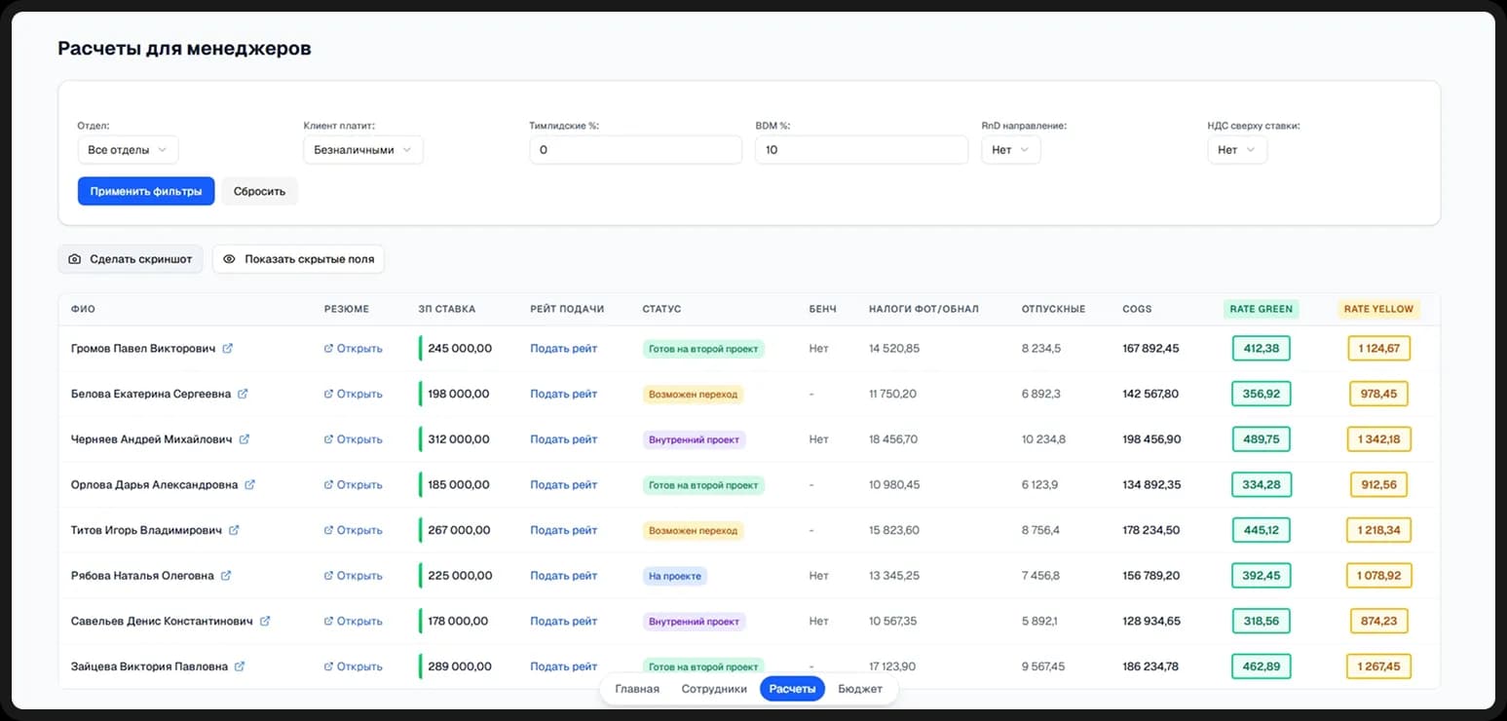
Task: Click yellow rate value 912,56
Action: 1378,484
